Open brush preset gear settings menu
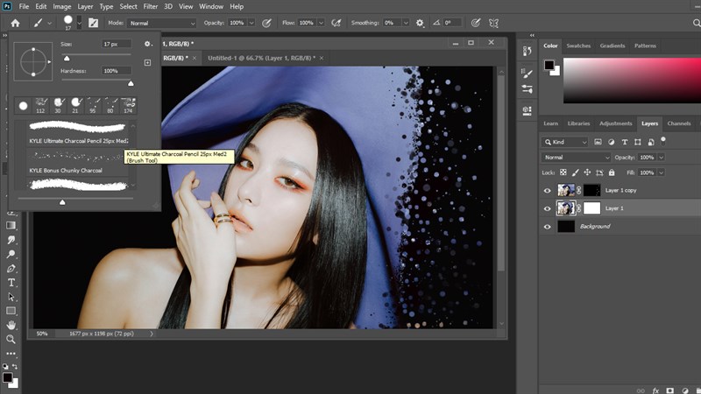The width and height of the screenshot is (701, 394). (x=148, y=44)
